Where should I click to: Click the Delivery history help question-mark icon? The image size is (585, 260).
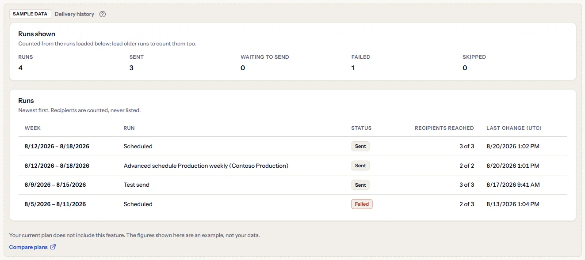click(x=103, y=14)
